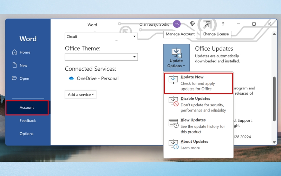The height and width of the screenshot is (176, 281).
Task: Click the Open folder icon
Action: [14, 78]
